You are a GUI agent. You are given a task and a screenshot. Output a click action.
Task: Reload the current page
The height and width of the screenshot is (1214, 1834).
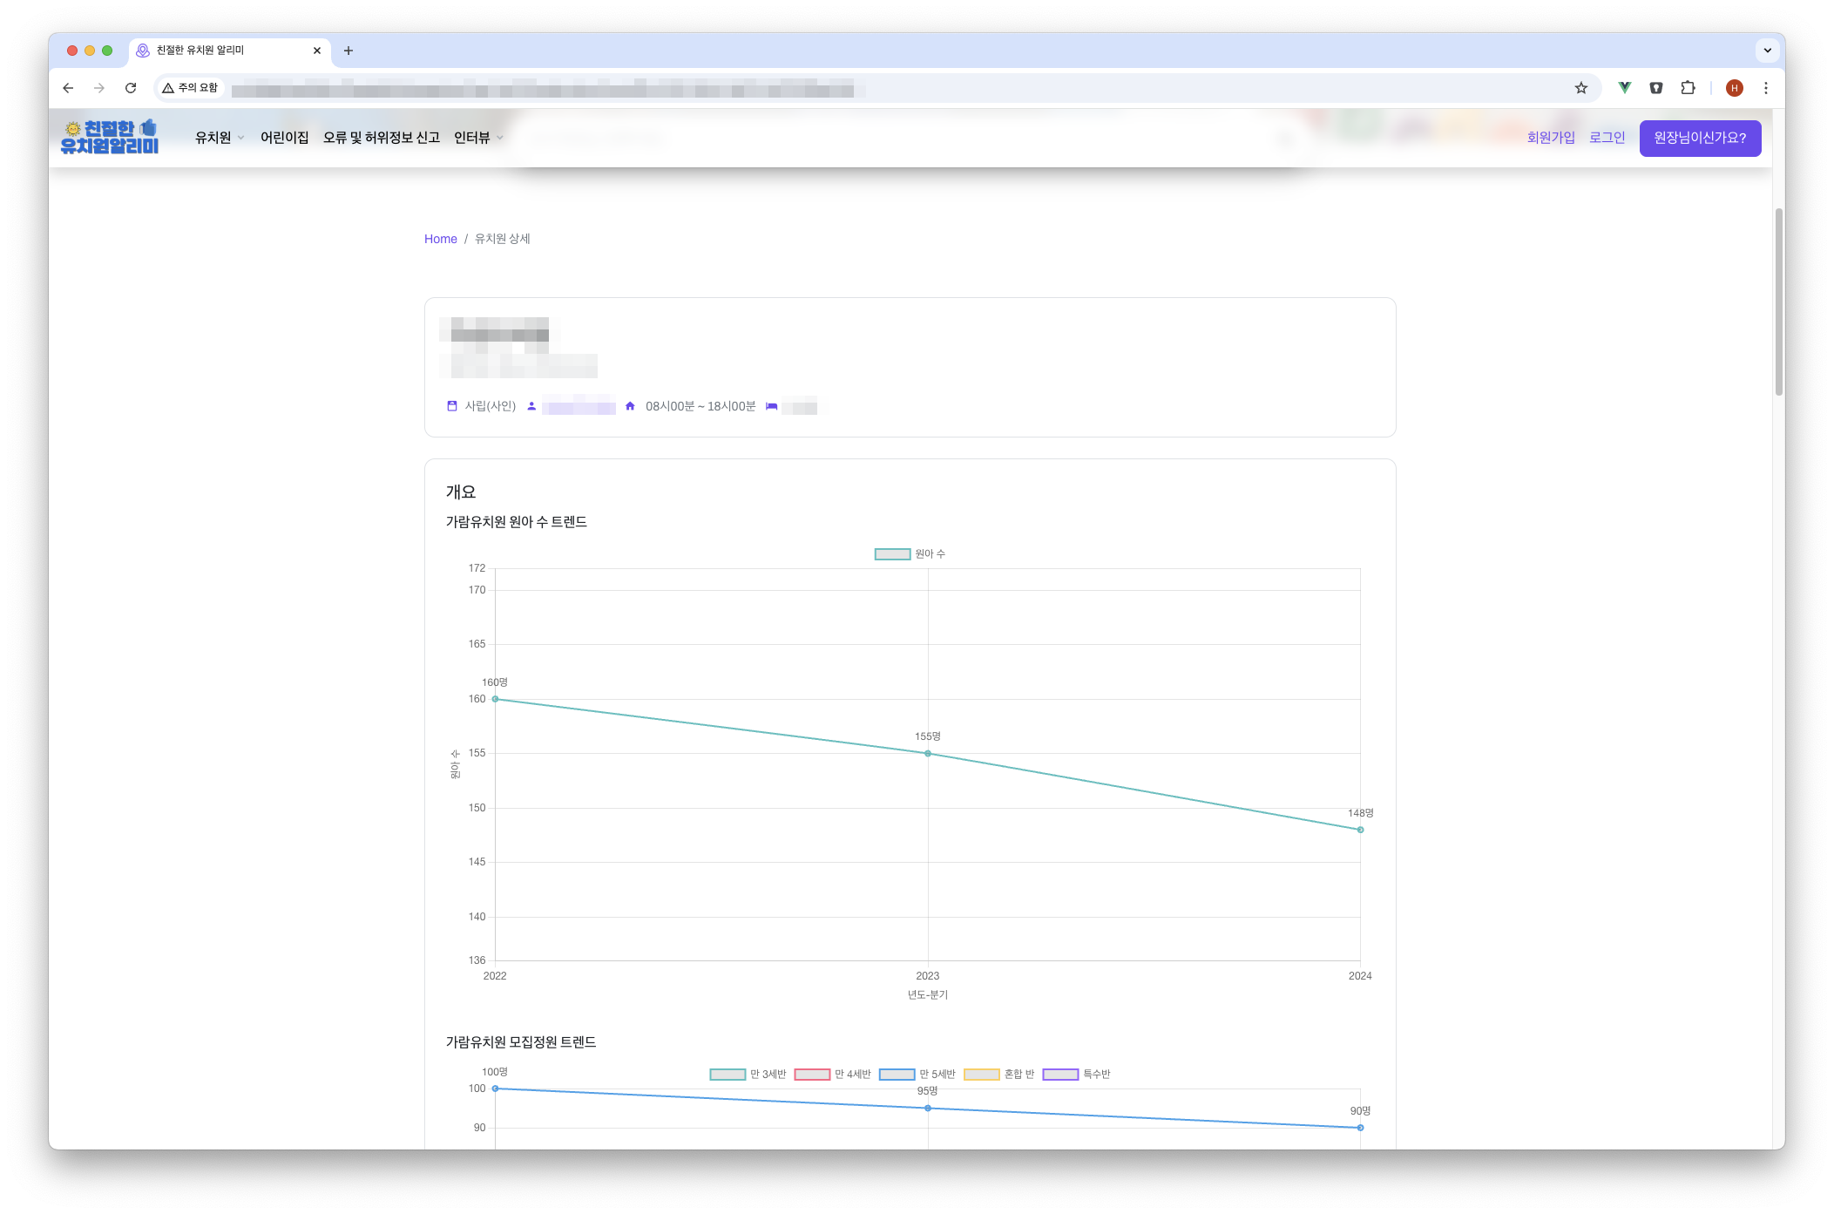(131, 88)
